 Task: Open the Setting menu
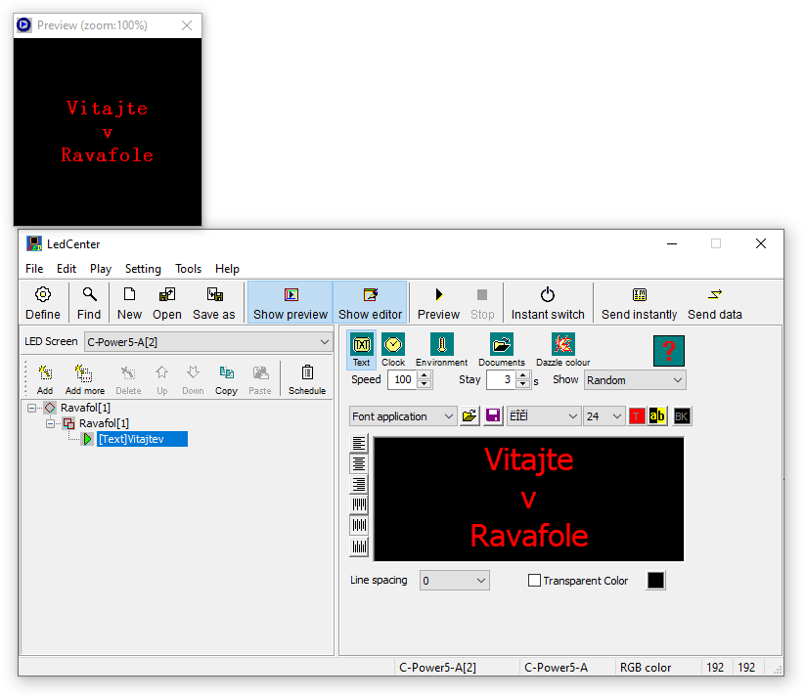coord(143,269)
